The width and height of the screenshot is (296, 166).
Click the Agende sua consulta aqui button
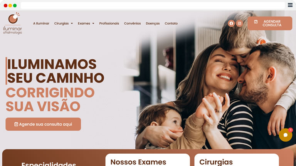[x=43, y=124]
